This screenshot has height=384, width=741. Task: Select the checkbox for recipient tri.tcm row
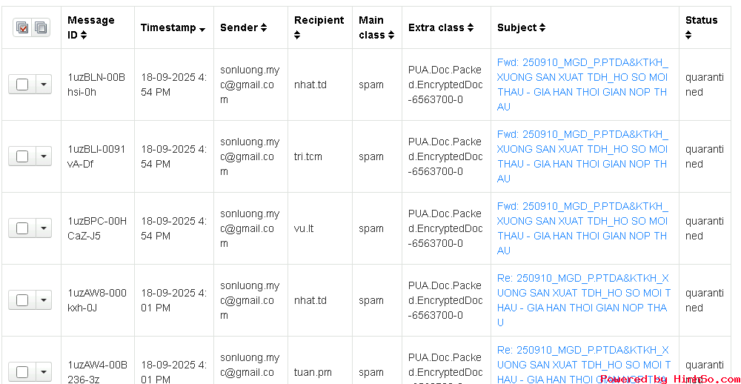(x=22, y=156)
